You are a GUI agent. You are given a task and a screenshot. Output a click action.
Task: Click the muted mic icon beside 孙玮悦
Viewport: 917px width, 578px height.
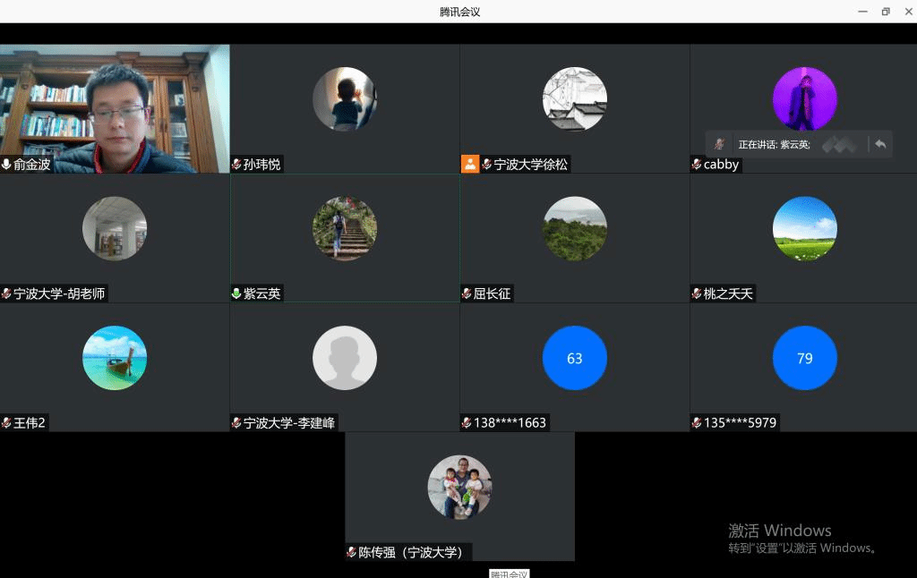tap(236, 165)
